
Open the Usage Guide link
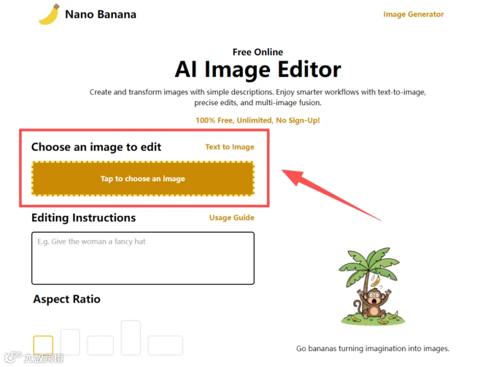pyautogui.click(x=232, y=218)
